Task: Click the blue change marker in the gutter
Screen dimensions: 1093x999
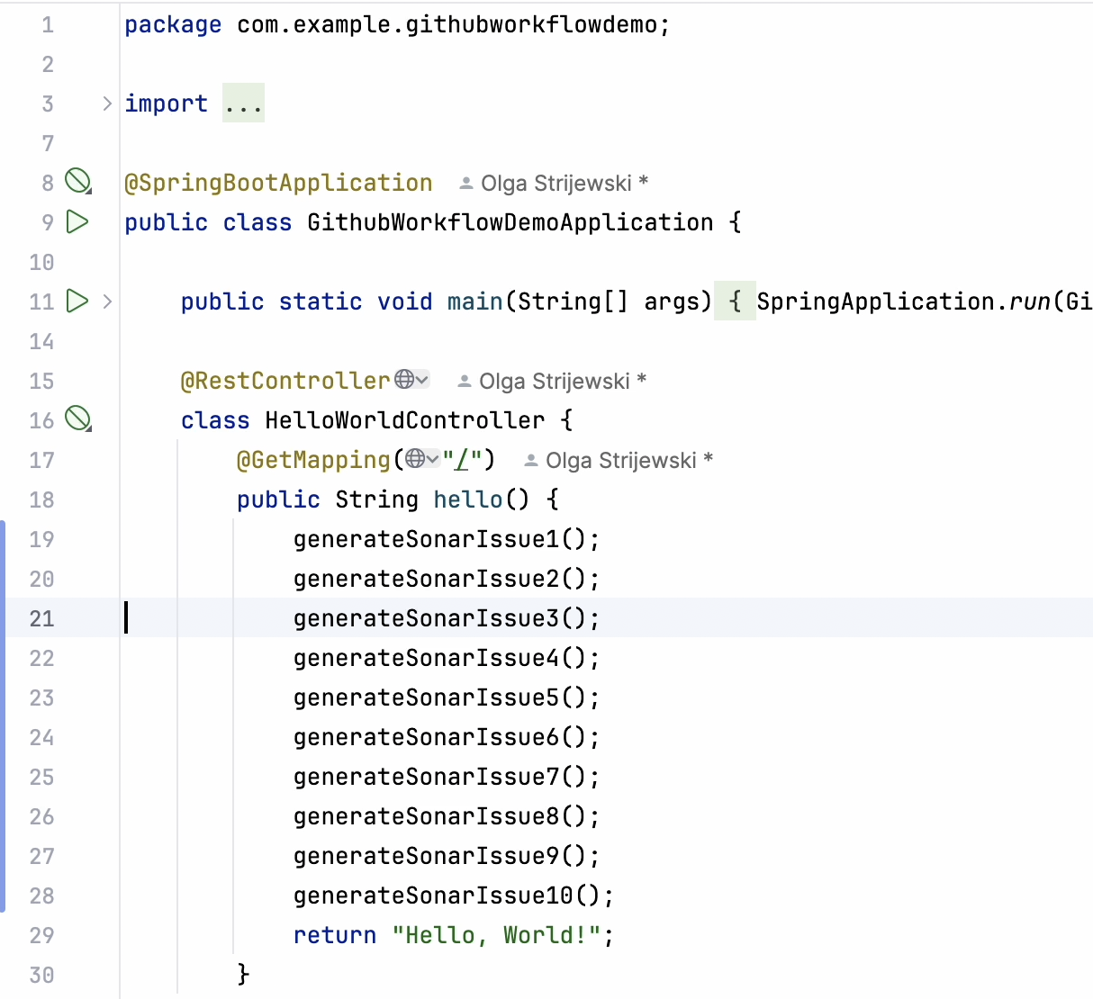Action: tap(3, 716)
